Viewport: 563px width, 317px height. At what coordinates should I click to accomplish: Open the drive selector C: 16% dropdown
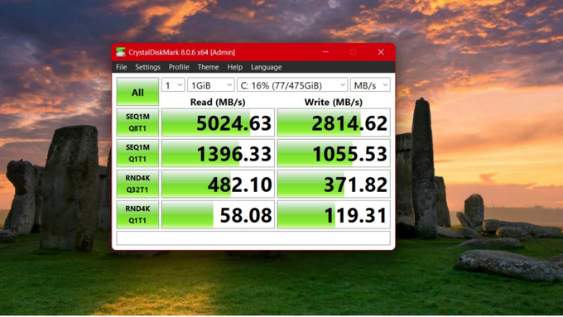pyautogui.click(x=292, y=85)
